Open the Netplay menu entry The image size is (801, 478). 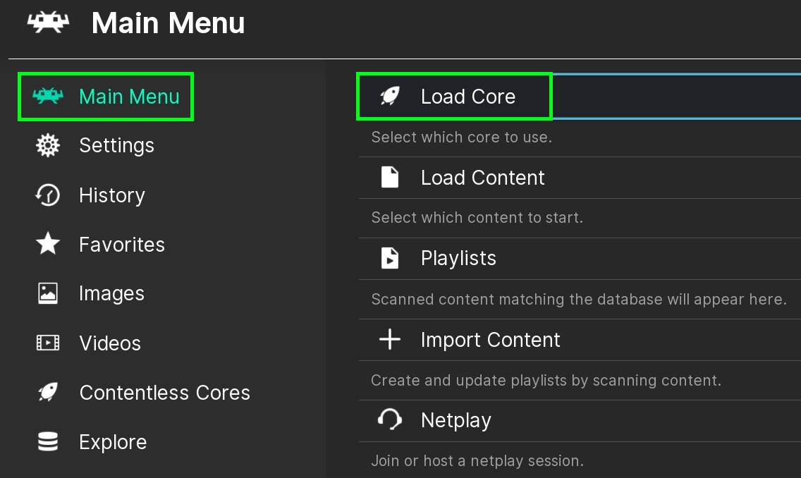[455, 421]
